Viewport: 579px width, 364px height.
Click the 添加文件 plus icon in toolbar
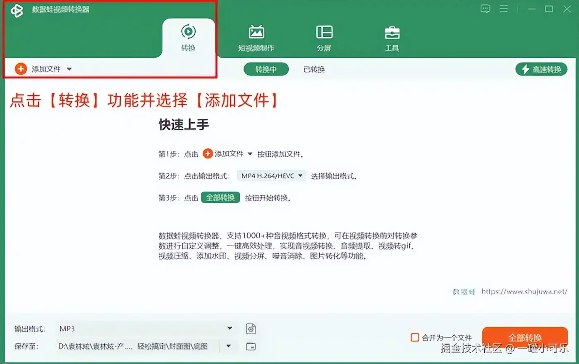click(x=21, y=69)
